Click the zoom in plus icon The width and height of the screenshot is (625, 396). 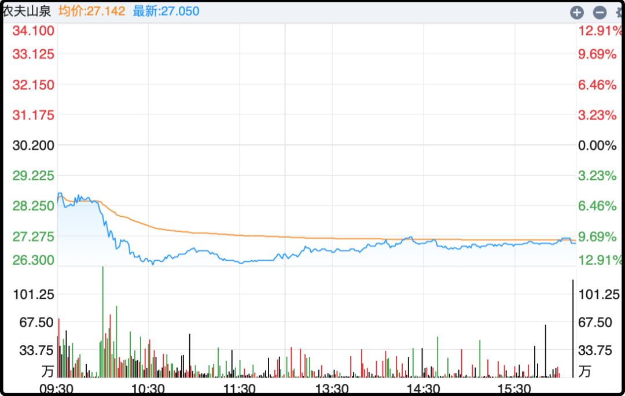[x=576, y=12]
